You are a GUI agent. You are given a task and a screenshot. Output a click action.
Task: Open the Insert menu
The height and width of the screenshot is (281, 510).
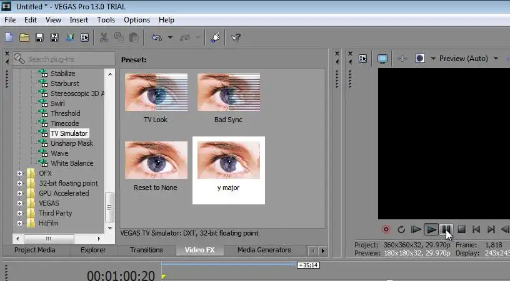(x=79, y=20)
